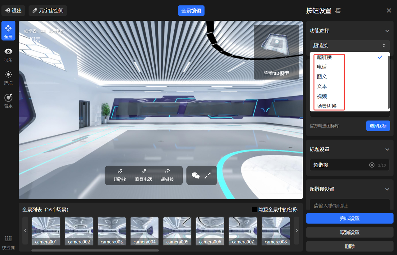Click the 全局 global settings icon

(x=8, y=31)
